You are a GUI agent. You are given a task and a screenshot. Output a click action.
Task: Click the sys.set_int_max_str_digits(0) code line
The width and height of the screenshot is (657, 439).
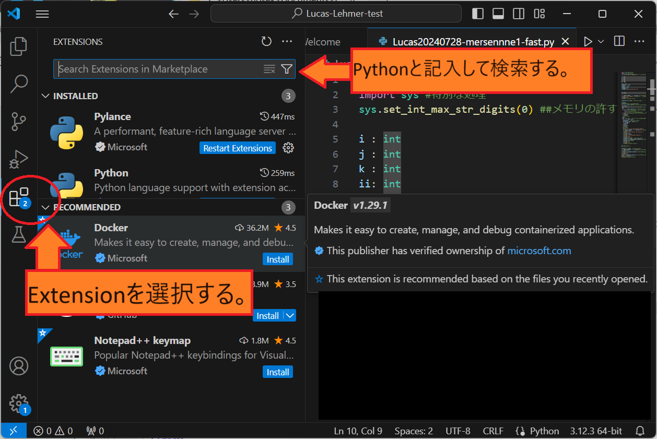[488, 110]
